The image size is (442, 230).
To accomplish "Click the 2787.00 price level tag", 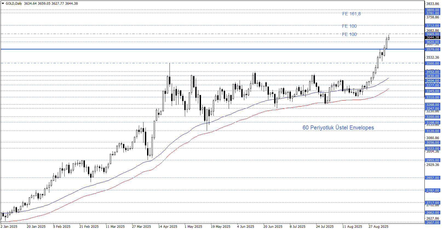I will [x=432, y=191].
